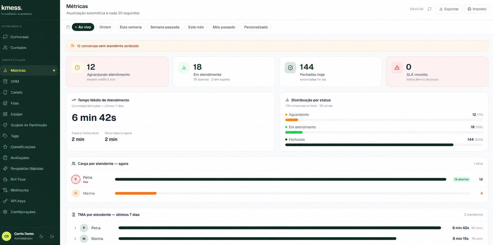Click Petra's TMA bar in ranking
The width and height of the screenshot is (493, 245).
tap(280, 228)
